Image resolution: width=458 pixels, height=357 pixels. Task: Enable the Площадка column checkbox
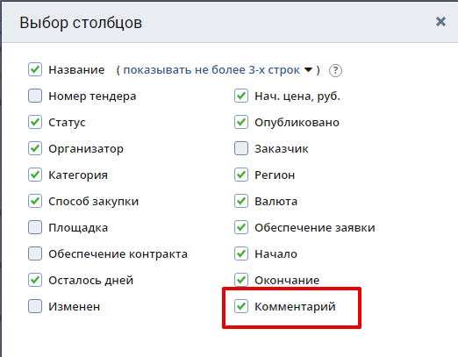tap(35, 227)
